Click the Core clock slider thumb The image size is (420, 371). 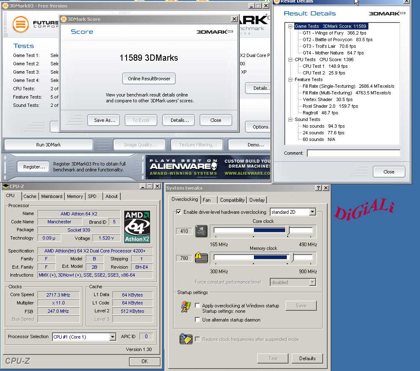tap(287, 231)
